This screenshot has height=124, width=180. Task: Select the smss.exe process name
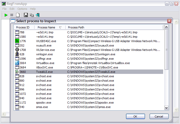click(x=42, y=107)
